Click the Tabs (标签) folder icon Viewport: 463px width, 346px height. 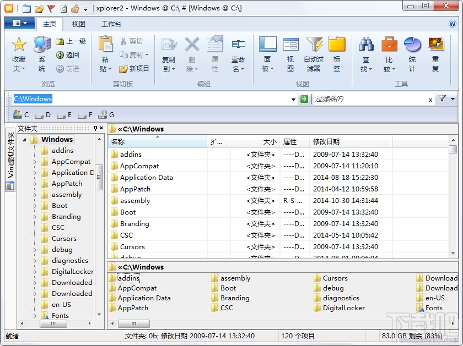(x=337, y=44)
